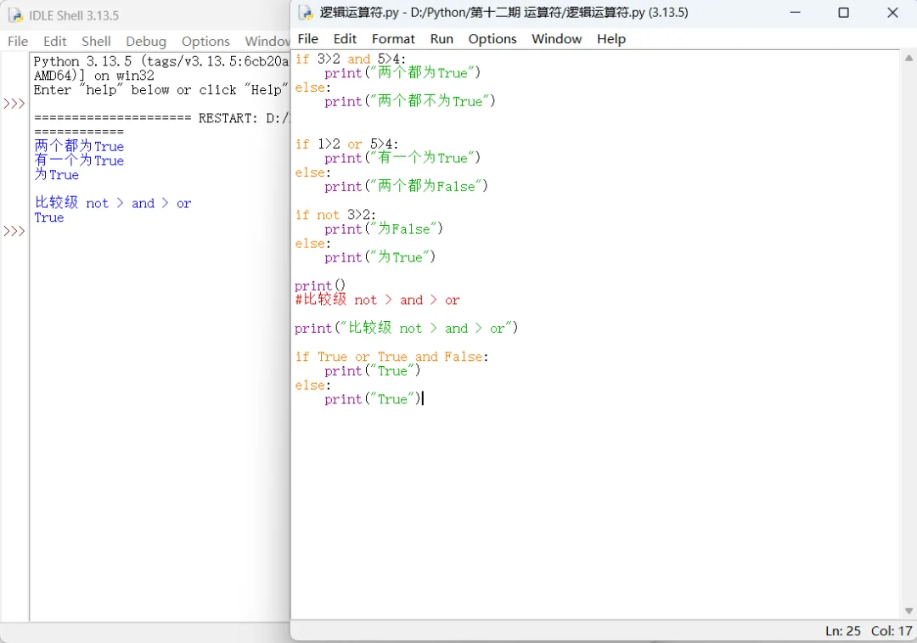Close the editor window
This screenshot has width=917, height=643.
coord(892,12)
